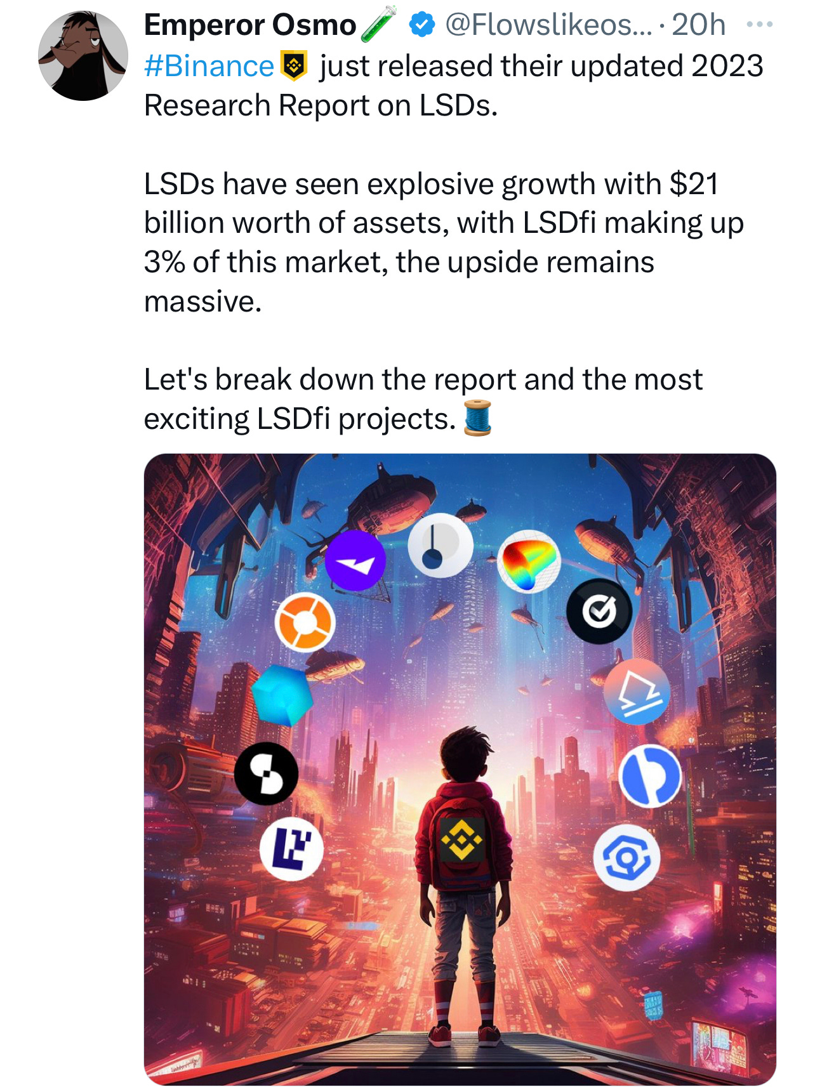
Task: Click the black checkmark logo circle
Action: pos(599,611)
